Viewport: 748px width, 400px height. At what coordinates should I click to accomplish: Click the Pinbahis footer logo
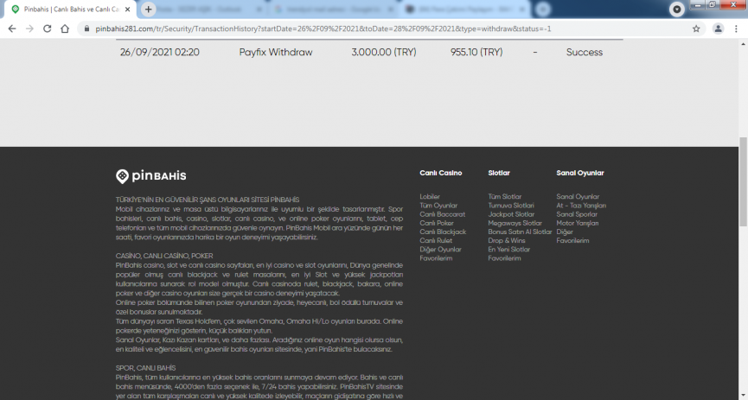tap(150, 176)
